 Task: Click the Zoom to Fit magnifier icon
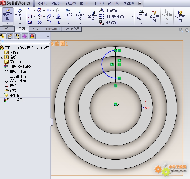(181, 30)
